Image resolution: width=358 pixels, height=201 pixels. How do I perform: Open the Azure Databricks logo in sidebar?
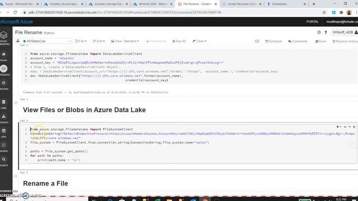(x=4, y=37)
